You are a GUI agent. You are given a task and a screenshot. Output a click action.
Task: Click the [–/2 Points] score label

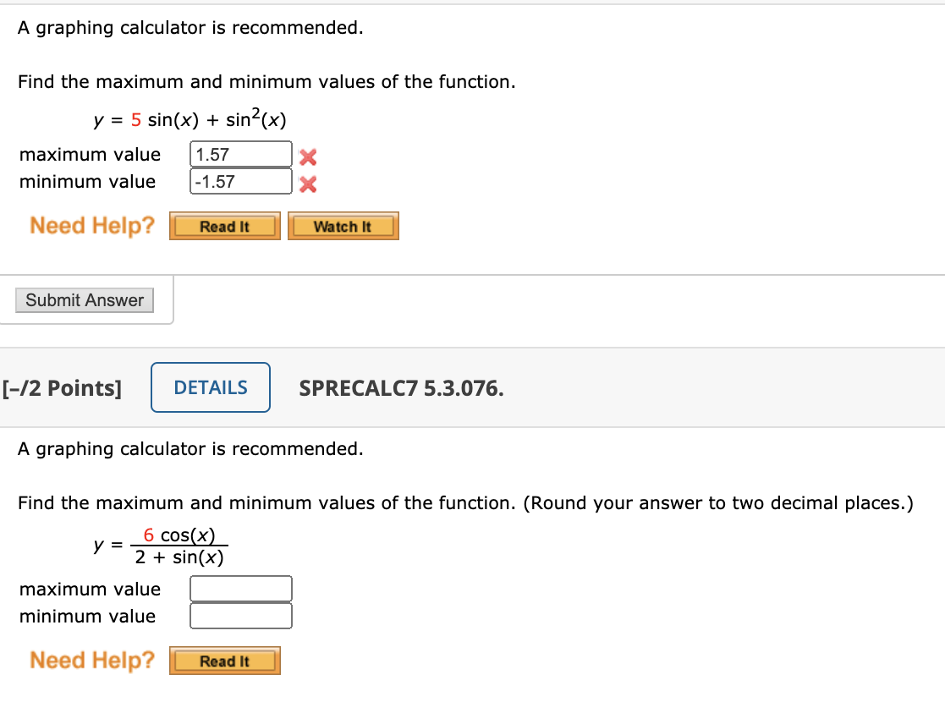tap(62, 388)
